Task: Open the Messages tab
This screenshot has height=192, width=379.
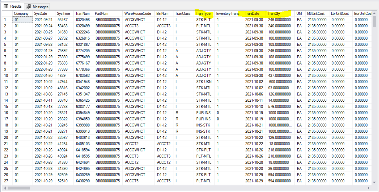Action: click(37, 7)
